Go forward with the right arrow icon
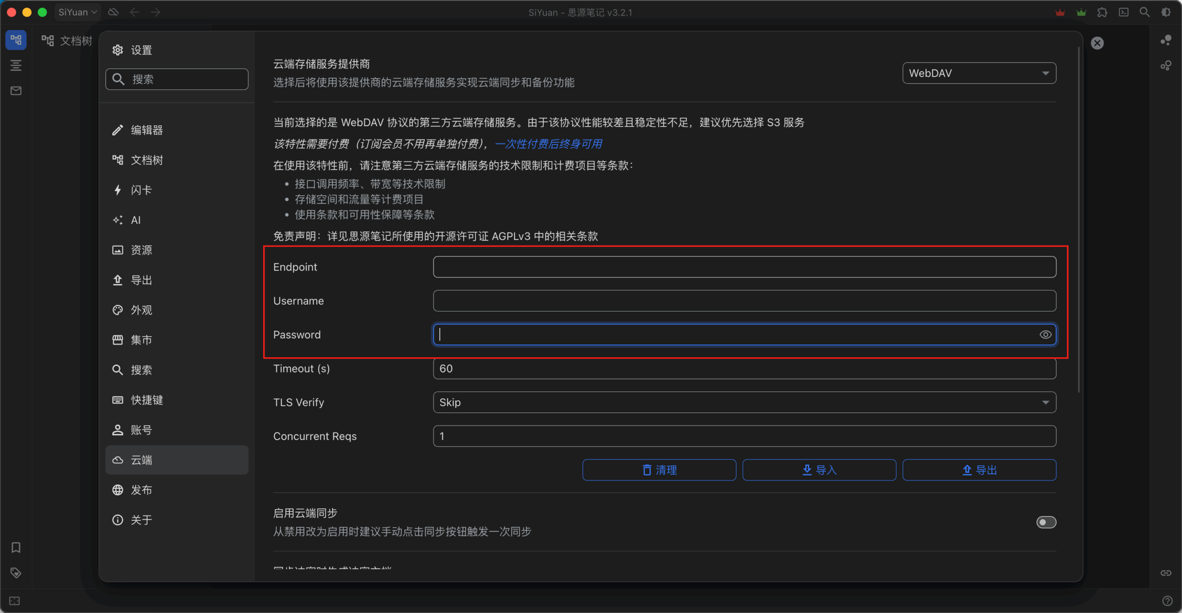The image size is (1182, 613). coord(156,12)
